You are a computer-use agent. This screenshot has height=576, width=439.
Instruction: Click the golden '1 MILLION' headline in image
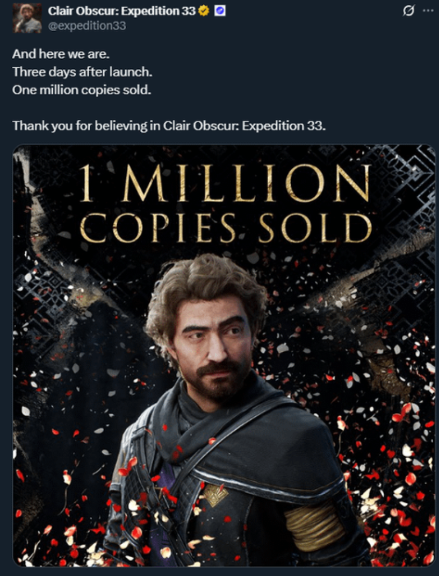(x=225, y=183)
